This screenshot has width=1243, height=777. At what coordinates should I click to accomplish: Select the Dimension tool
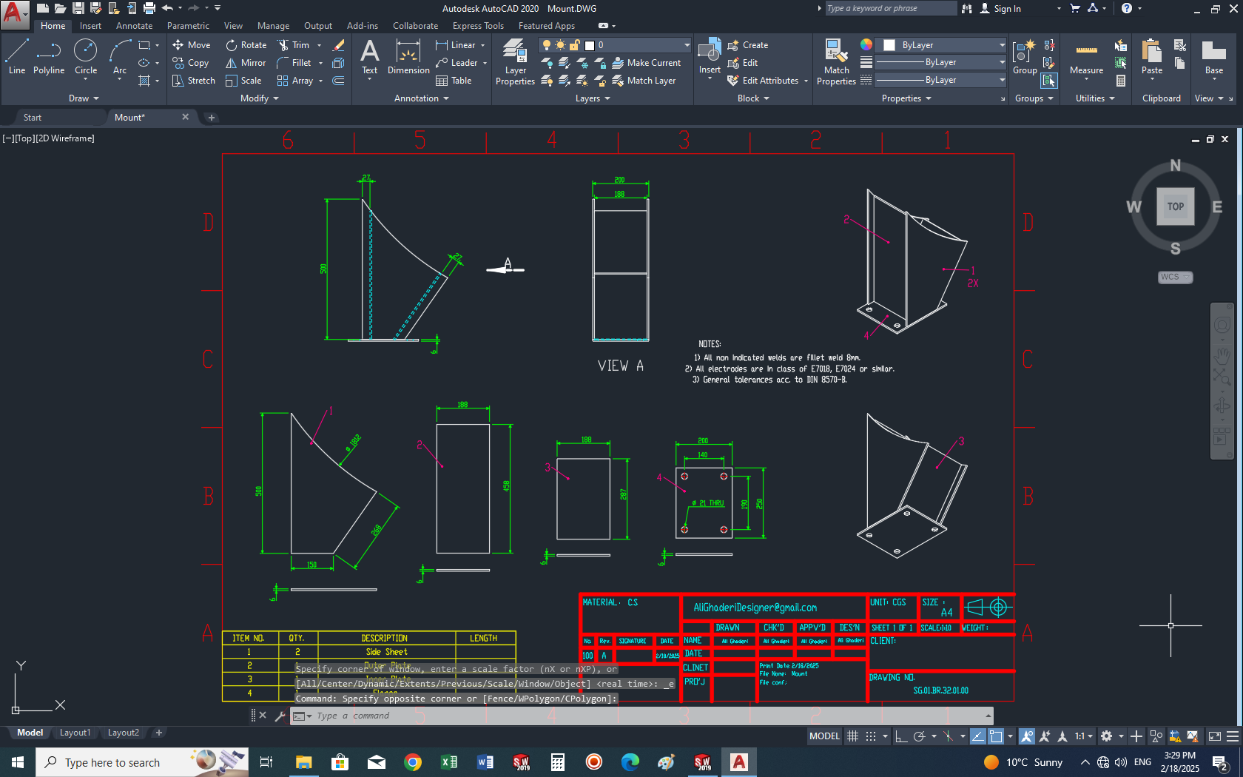(x=408, y=57)
